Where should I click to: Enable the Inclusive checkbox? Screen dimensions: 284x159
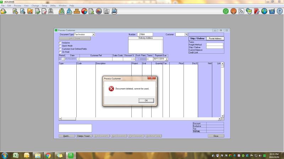[x=60, y=43]
